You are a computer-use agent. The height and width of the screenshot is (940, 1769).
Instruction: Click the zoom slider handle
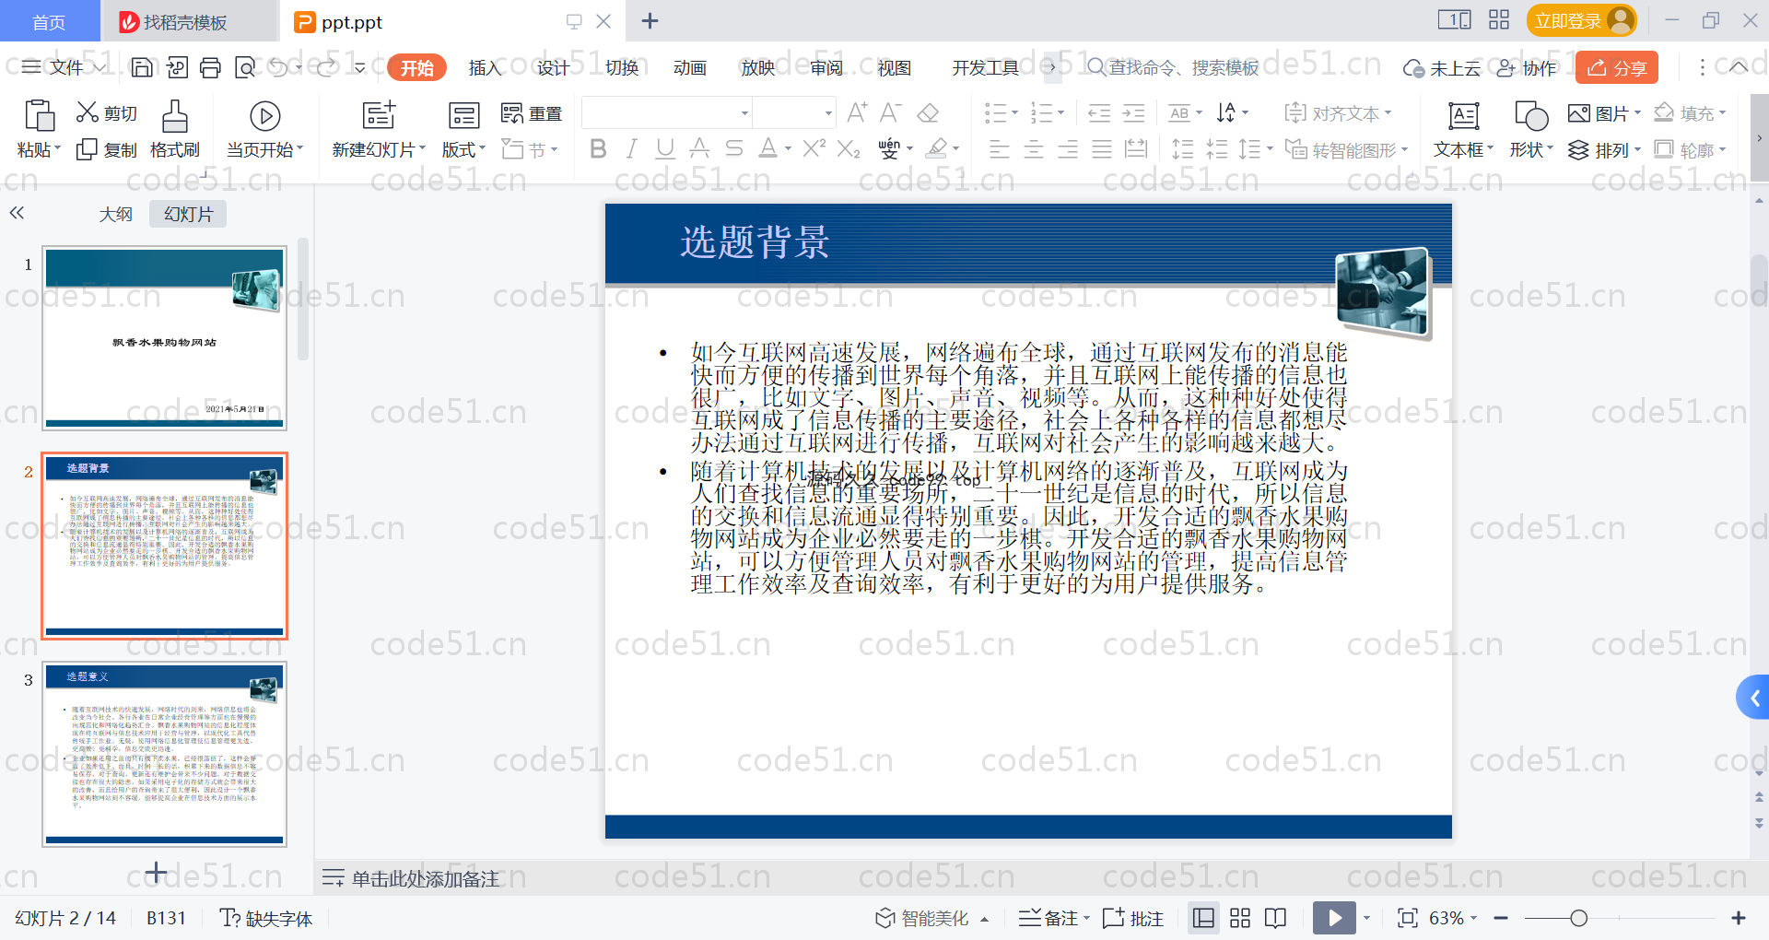[x=1578, y=918]
